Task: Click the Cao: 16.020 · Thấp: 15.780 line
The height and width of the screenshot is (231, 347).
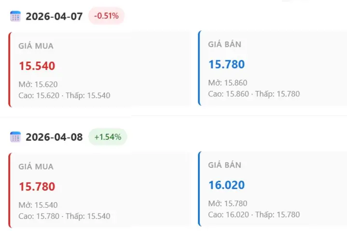Action: coord(254,215)
